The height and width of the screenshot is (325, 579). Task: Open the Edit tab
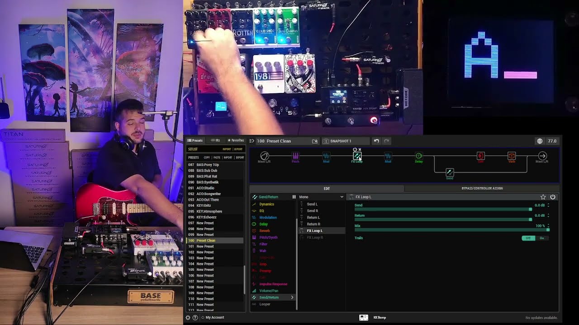(327, 188)
